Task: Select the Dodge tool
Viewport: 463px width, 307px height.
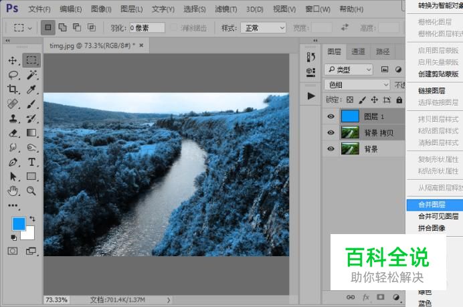Action: coord(31,147)
